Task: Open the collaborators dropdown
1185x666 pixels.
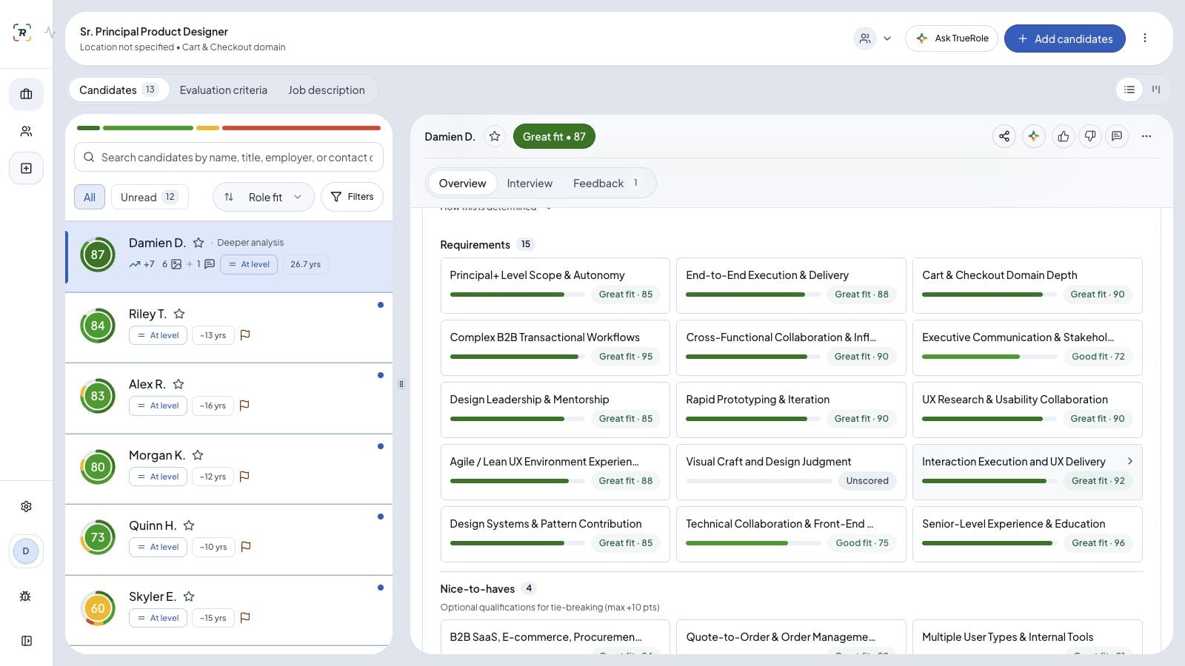Action: 874,38
